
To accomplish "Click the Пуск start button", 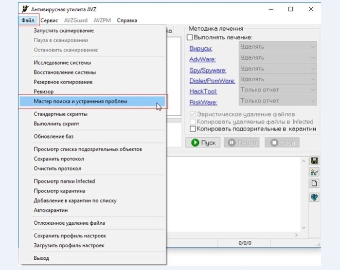I will coord(203,143).
